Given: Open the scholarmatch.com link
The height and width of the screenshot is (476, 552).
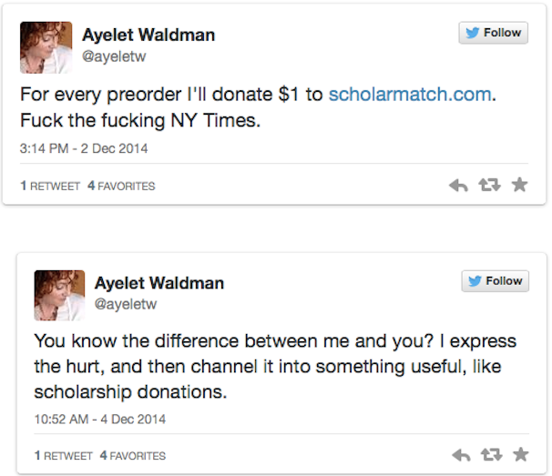Looking at the screenshot, I should coord(409,94).
